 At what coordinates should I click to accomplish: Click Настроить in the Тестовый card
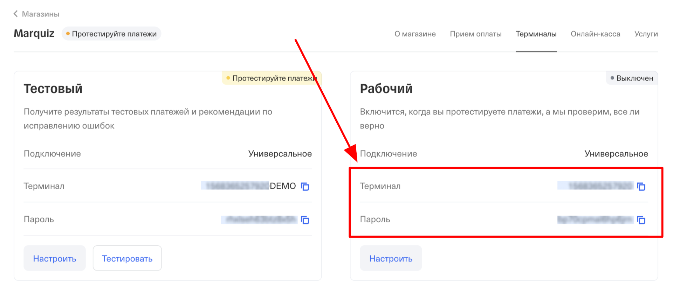(x=55, y=258)
